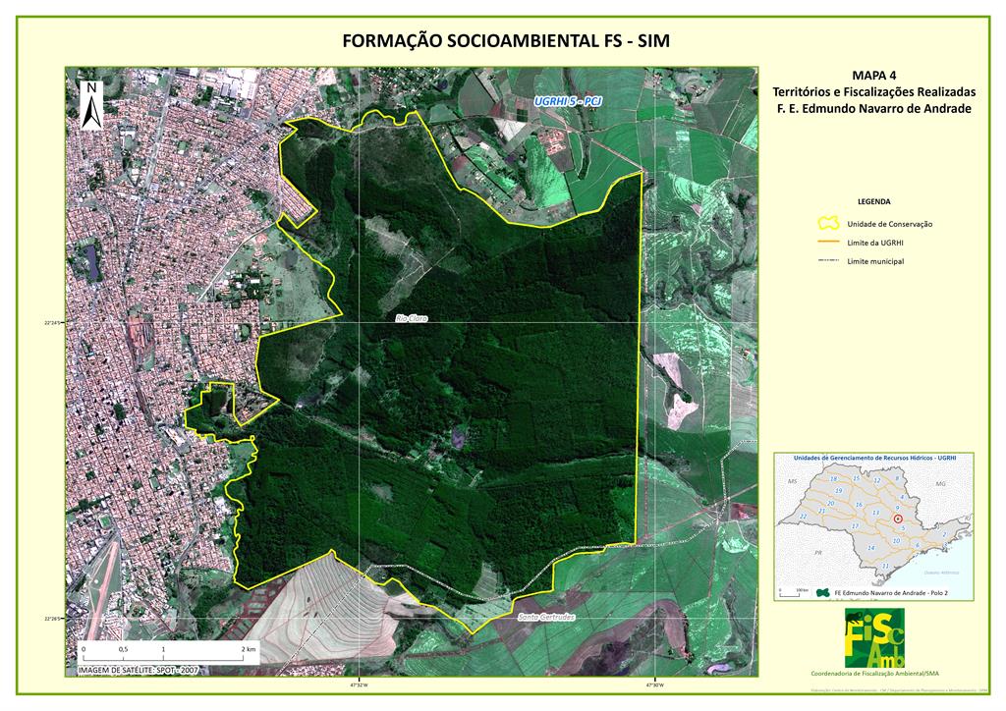Click the UGRHI 5 - PCJ label

coord(568,102)
